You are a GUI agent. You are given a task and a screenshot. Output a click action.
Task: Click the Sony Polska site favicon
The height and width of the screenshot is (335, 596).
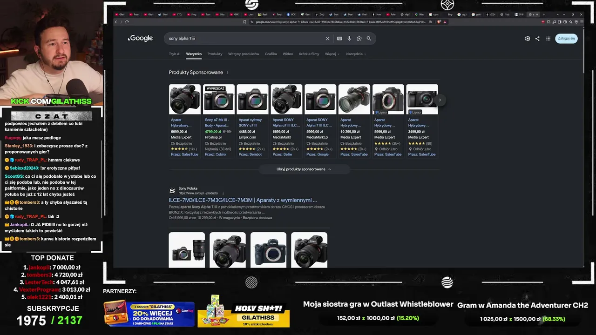coord(172,191)
